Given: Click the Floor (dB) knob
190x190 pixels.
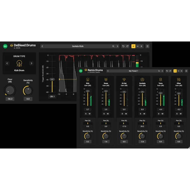Looking at the screenshot, I should pyautogui.click(x=10, y=90).
